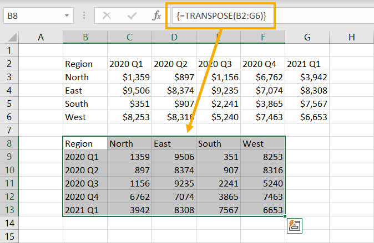Select row 13 header
The image size is (374, 243).
(9, 210)
